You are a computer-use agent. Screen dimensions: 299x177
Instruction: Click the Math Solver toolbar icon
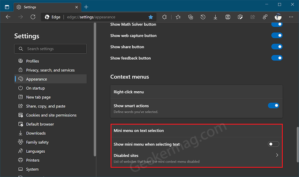[x=228, y=17]
